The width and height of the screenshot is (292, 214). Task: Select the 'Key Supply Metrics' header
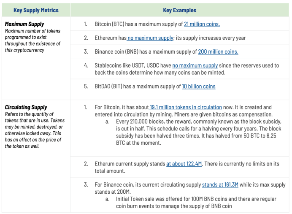[36, 10]
